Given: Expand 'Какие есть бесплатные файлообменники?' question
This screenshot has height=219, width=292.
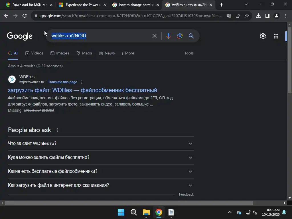Looking at the screenshot, I should (101, 171).
